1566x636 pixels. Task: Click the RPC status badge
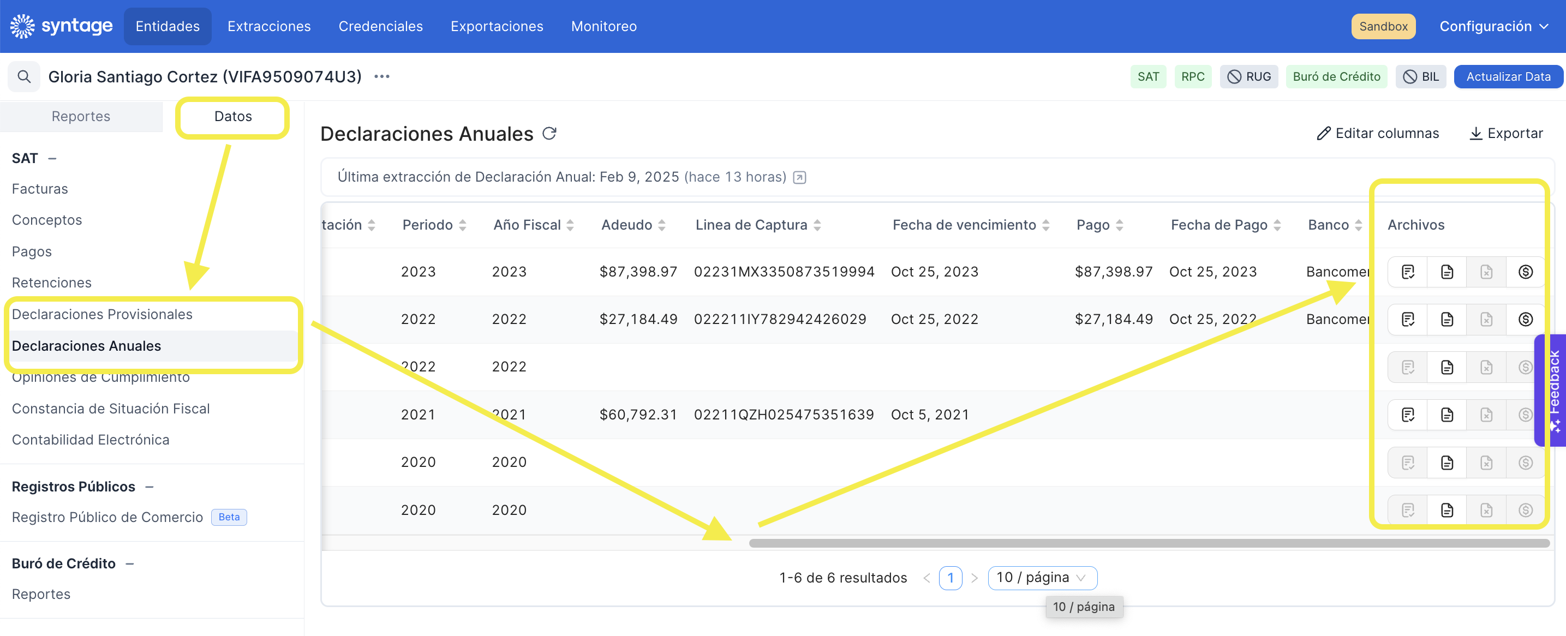pyautogui.click(x=1192, y=76)
